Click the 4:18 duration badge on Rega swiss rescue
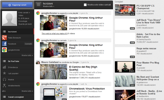Image resolution: width=164 pixels, height=100 pixels. coord(132,57)
